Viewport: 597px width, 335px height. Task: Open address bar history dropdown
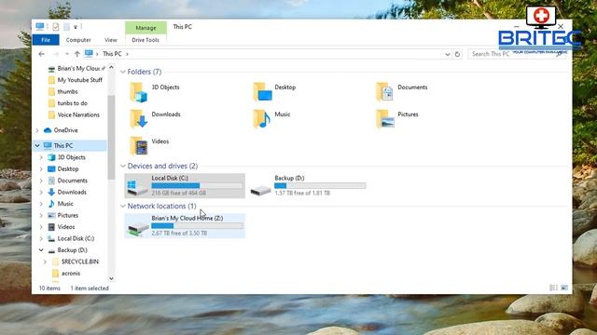click(x=448, y=54)
